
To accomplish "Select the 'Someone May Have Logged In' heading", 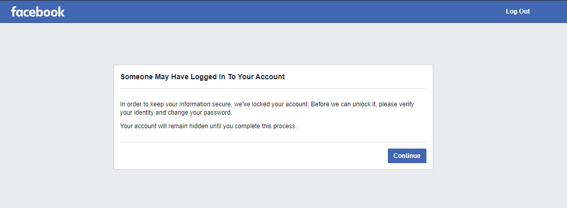I will [x=203, y=77].
